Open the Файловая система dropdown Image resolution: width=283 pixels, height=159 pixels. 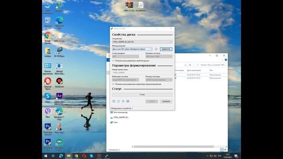coord(126,79)
